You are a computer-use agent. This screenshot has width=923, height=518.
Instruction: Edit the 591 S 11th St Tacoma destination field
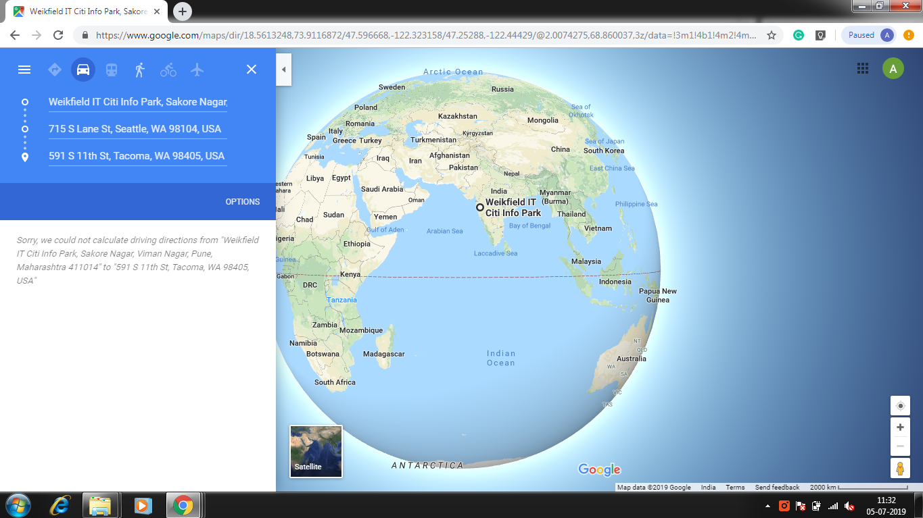pyautogui.click(x=138, y=156)
